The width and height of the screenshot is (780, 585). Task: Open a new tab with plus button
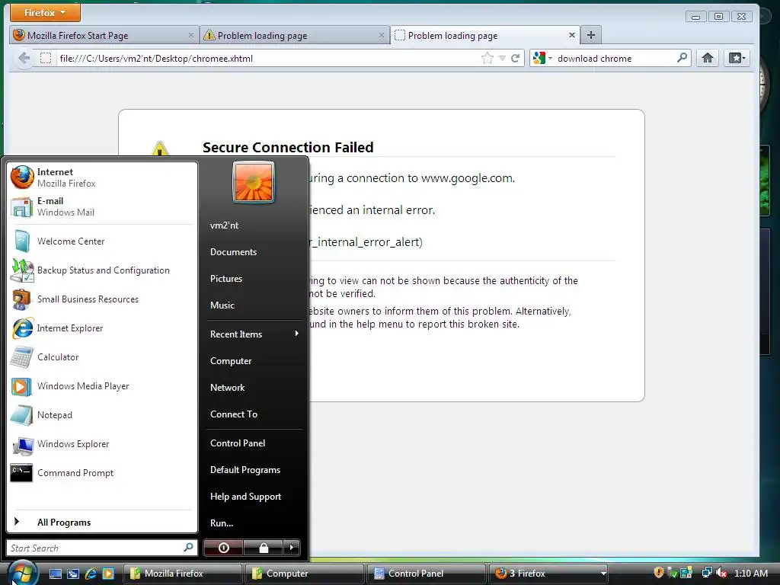coord(591,35)
